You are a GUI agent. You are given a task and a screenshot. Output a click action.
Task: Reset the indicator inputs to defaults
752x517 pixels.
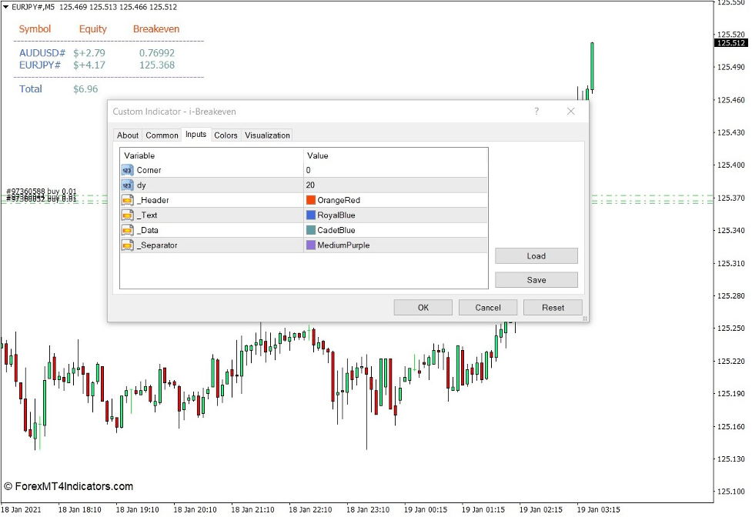[x=553, y=307]
